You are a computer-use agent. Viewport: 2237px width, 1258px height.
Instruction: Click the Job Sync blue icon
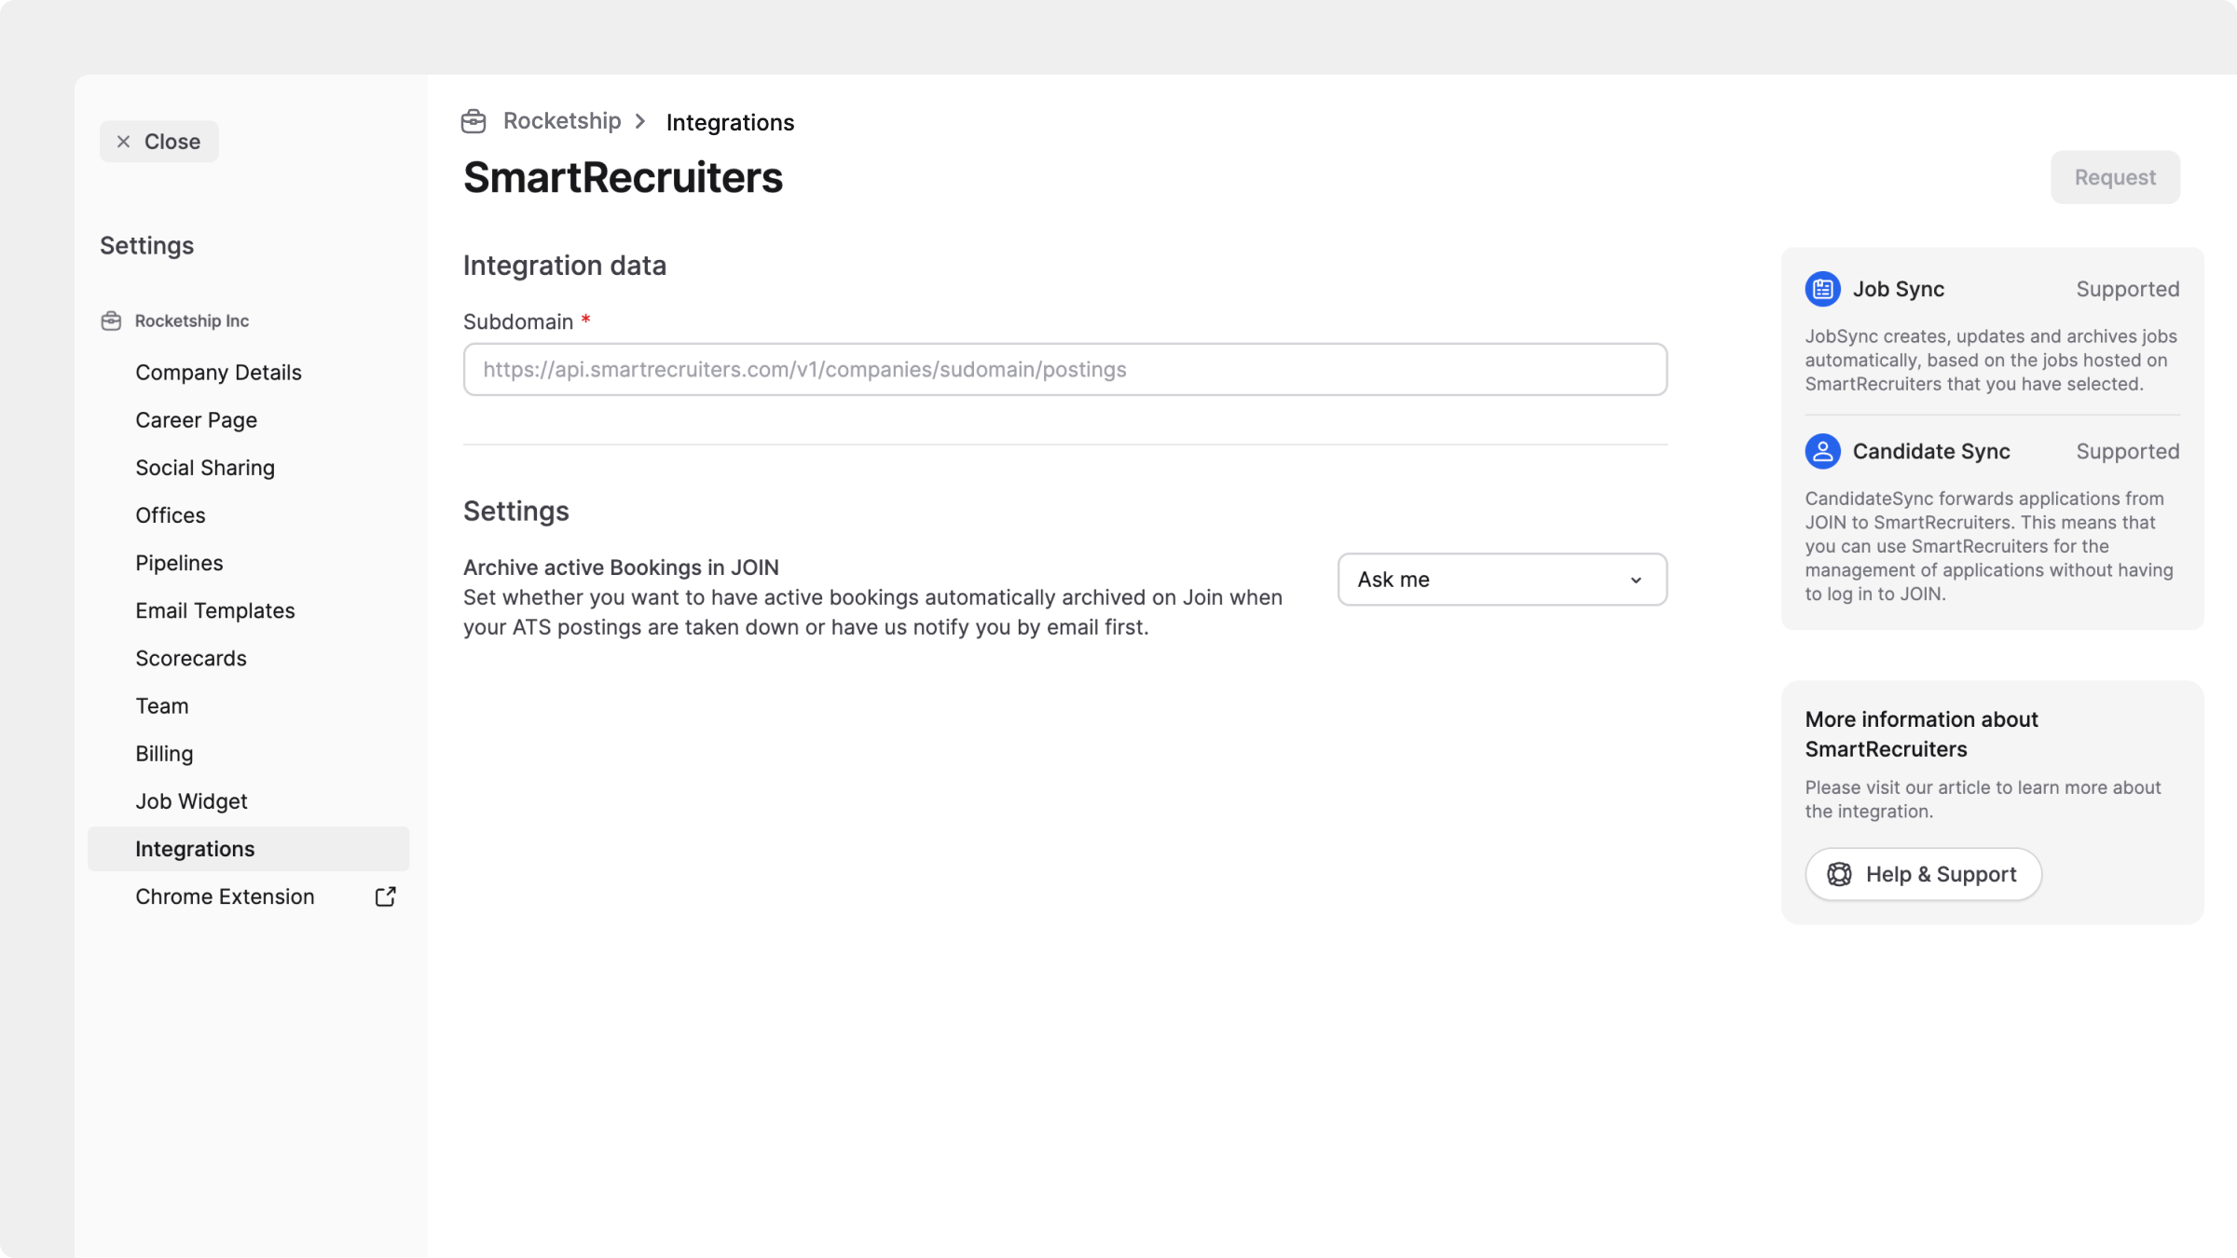coord(1822,289)
